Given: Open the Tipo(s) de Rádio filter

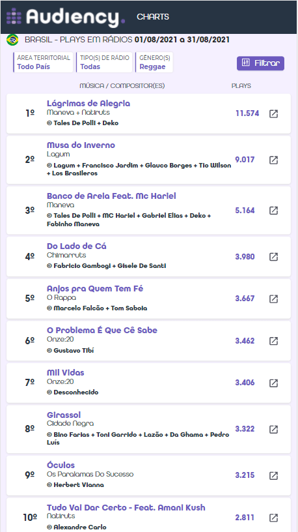Looking at the screenshot, I should tap(104, 63).
